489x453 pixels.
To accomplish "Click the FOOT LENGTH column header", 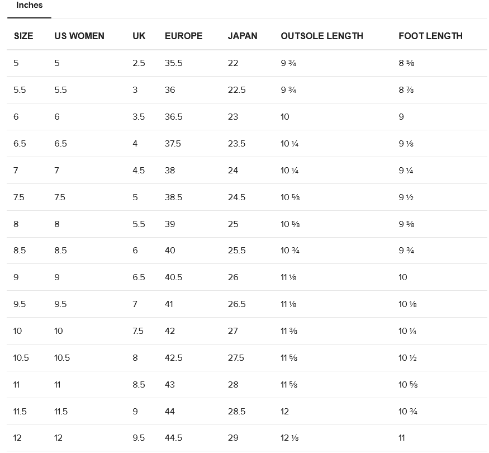I will 430,36.
